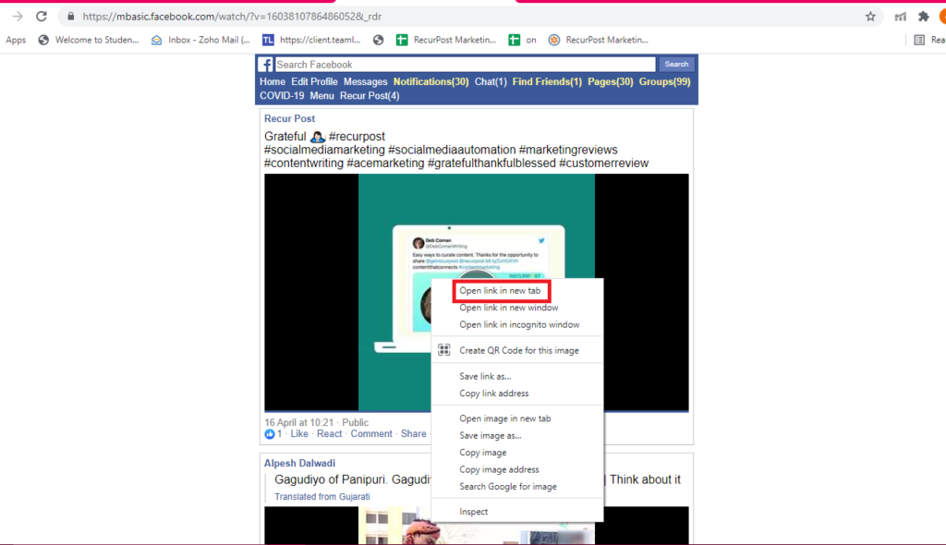946x545 pixels.
Task: Choose Save link as...
Action: pyautogui.click(x=485, y=376)
